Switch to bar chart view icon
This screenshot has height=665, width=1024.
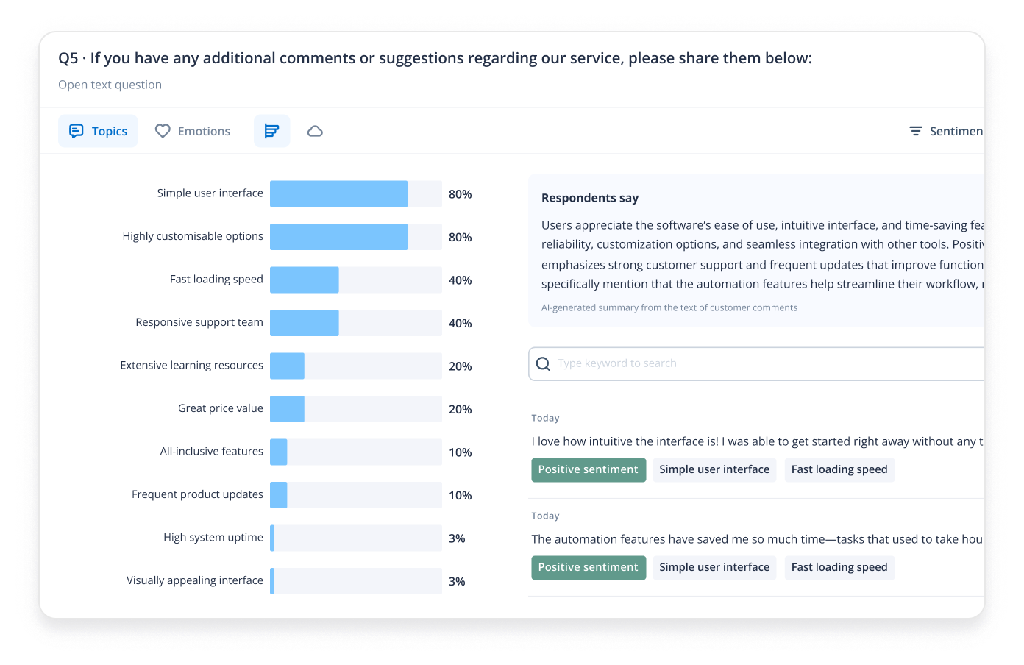coord(271,131)
